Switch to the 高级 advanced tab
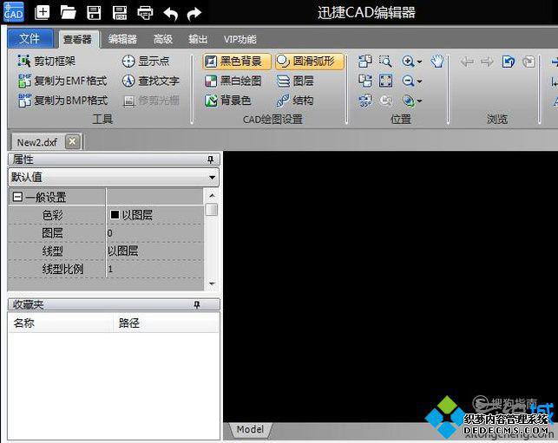The image size is (558, 443). pyautogui.click(x=163, y=39)
